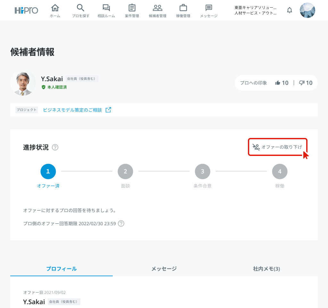Screen dimensions: 328x308
Task: Switch to the 社内メモ(3) tab
Action: [x=266, y=269]
